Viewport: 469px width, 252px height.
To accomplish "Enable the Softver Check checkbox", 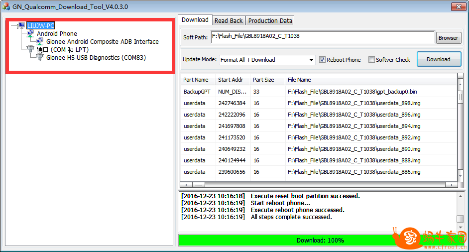I will [x=371, y=60].
